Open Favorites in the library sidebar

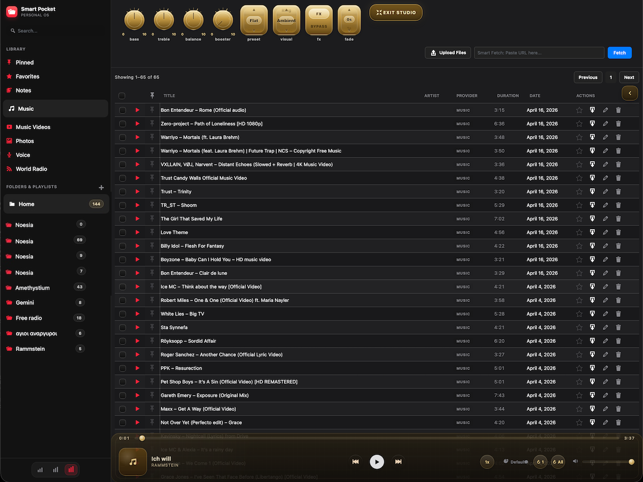27,77
